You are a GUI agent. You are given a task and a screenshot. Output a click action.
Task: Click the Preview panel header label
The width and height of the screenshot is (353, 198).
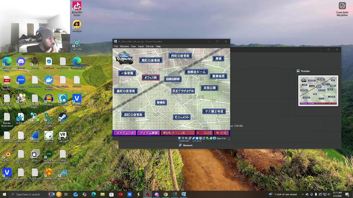[x=305, y=71]
